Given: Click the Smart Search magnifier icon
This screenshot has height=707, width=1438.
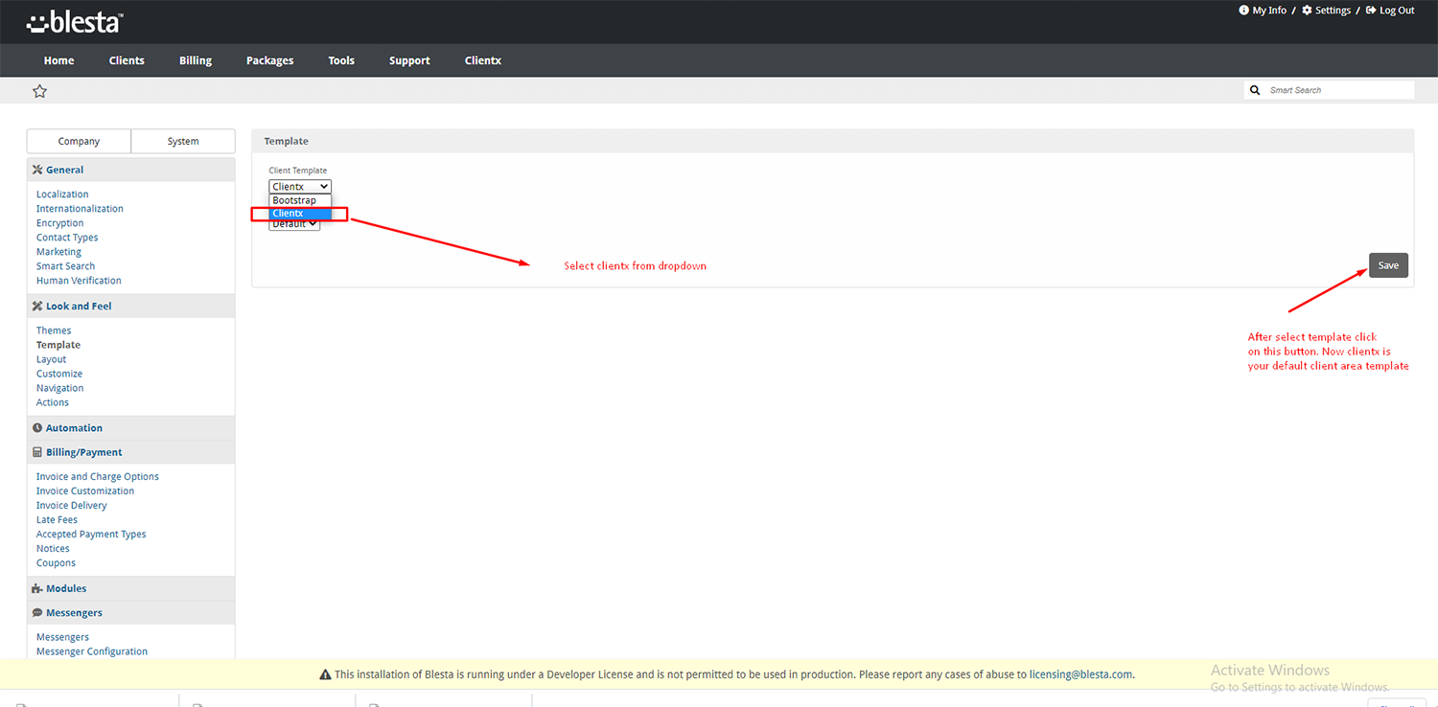Looking at the screenshot, I should point(1255,90).
